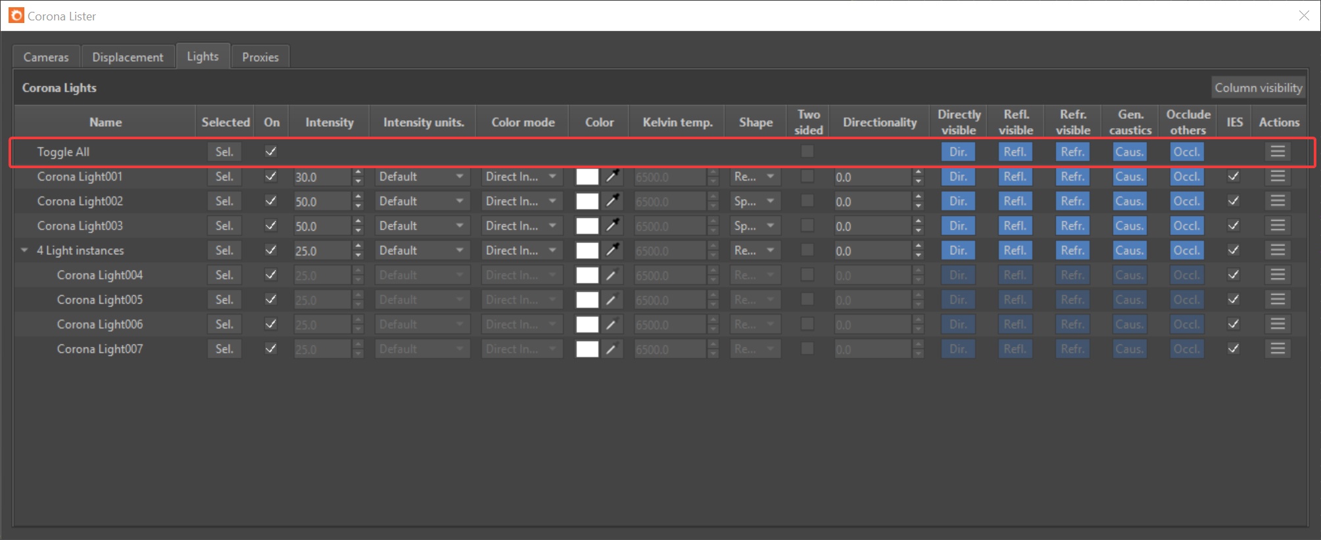The height and width of the screenshot is (540, 1321).
Task: Open color swatch for Corona Light006
Action: click(587, 325)
